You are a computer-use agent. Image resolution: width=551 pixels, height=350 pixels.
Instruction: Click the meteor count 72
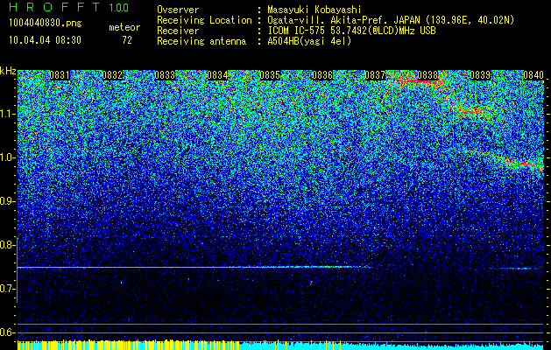[127, 40]
